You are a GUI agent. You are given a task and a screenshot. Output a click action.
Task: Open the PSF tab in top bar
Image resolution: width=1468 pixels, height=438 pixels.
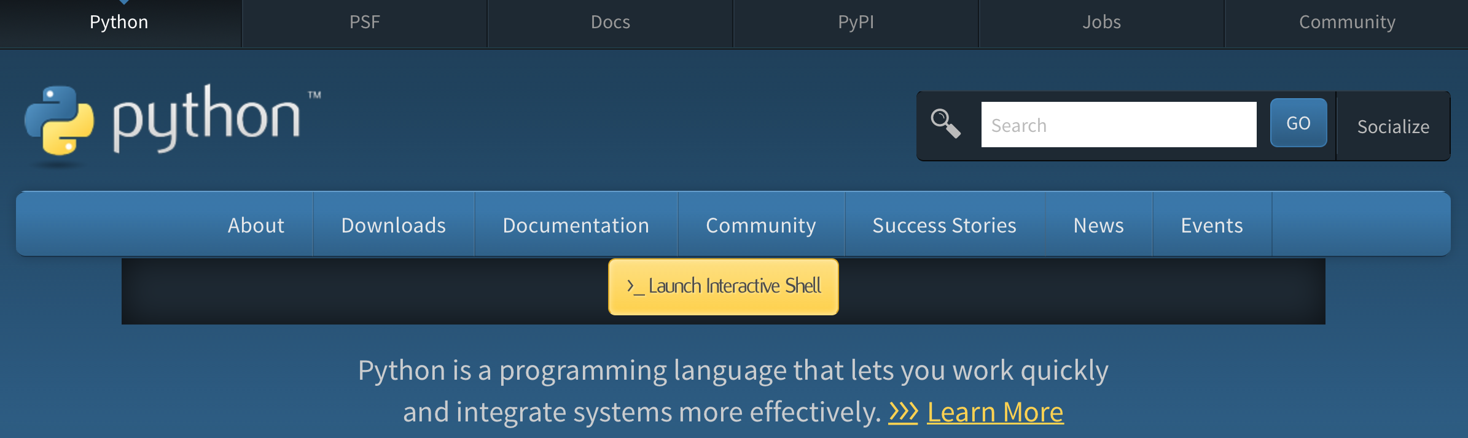[x=365, y=23]
